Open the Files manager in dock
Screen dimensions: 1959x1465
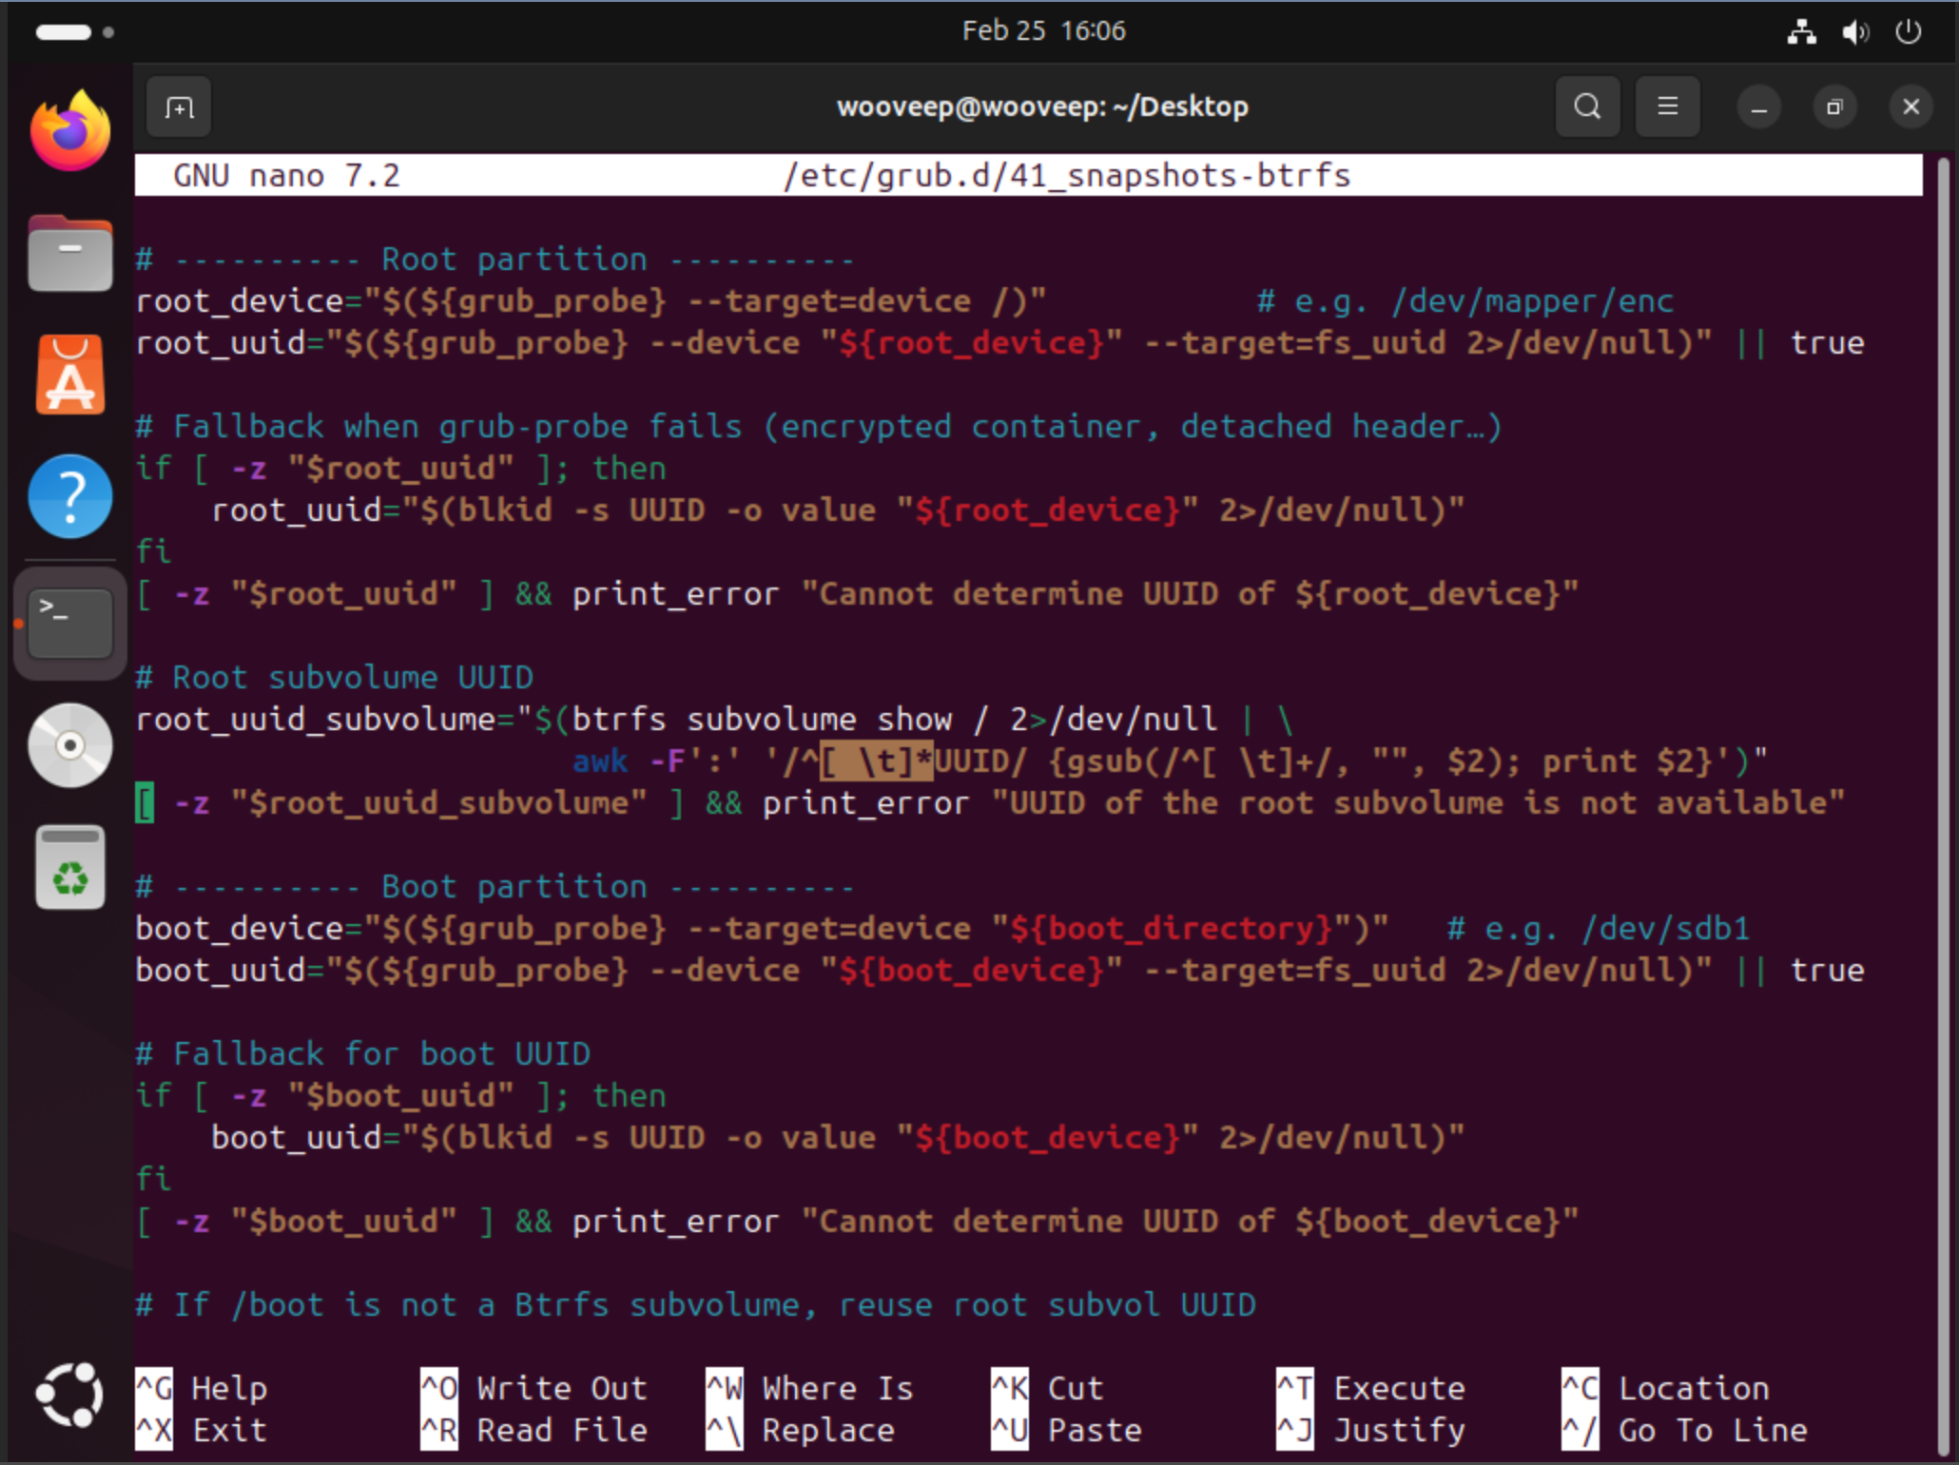69,254
